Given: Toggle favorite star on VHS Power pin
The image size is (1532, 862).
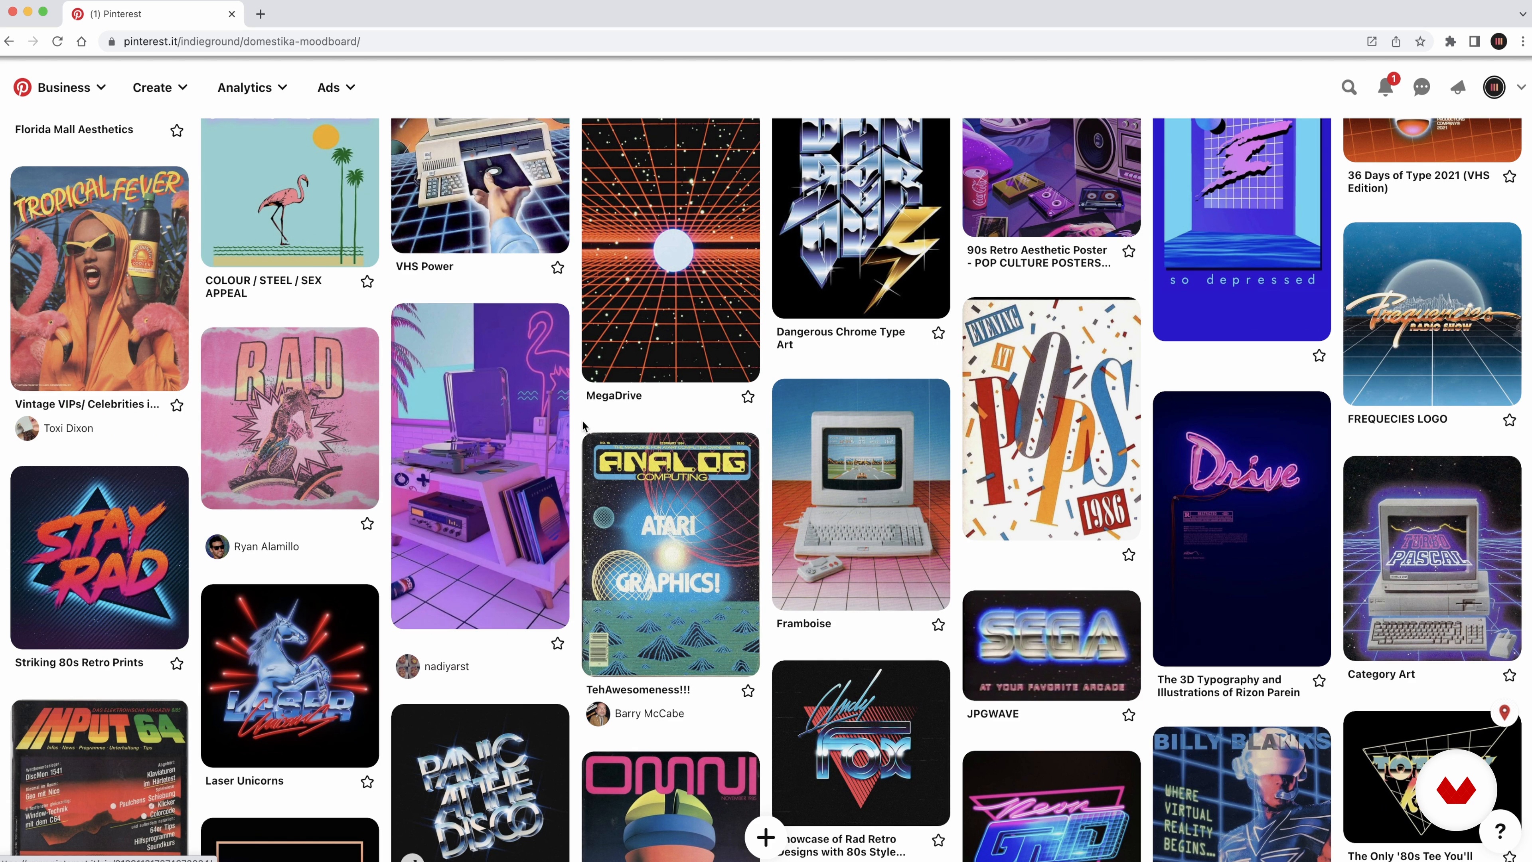Looking at the screenshot, I should (x=557, y=267).
